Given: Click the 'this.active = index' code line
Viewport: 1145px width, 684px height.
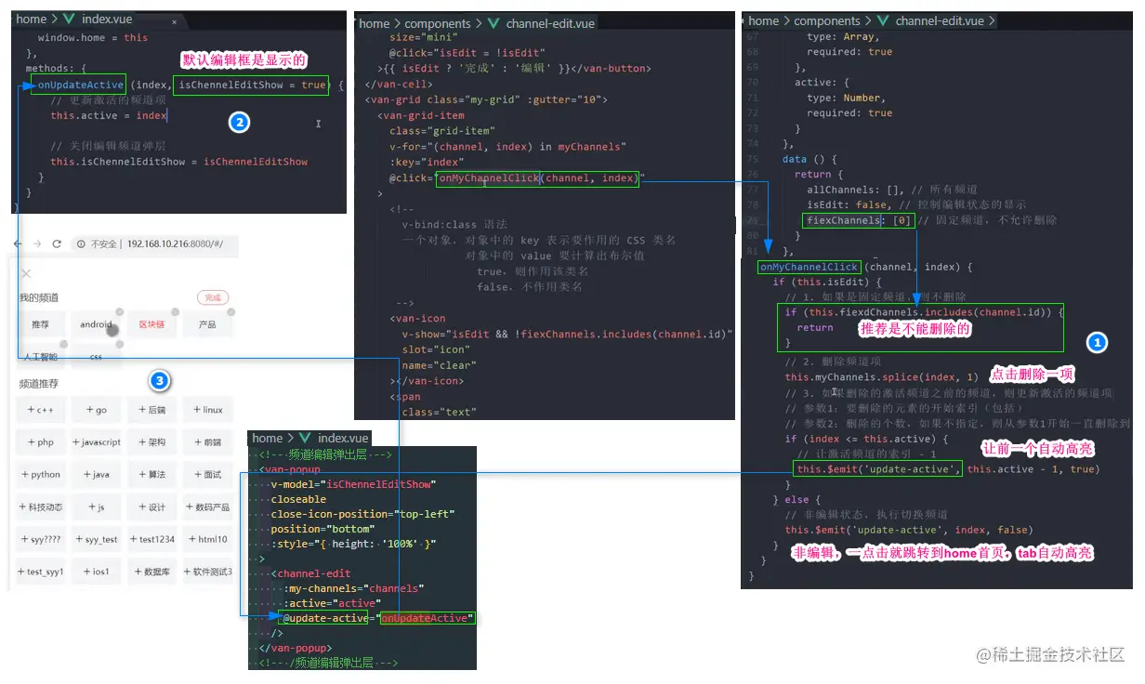Looking at the screenshot, I should coord(109,115).
